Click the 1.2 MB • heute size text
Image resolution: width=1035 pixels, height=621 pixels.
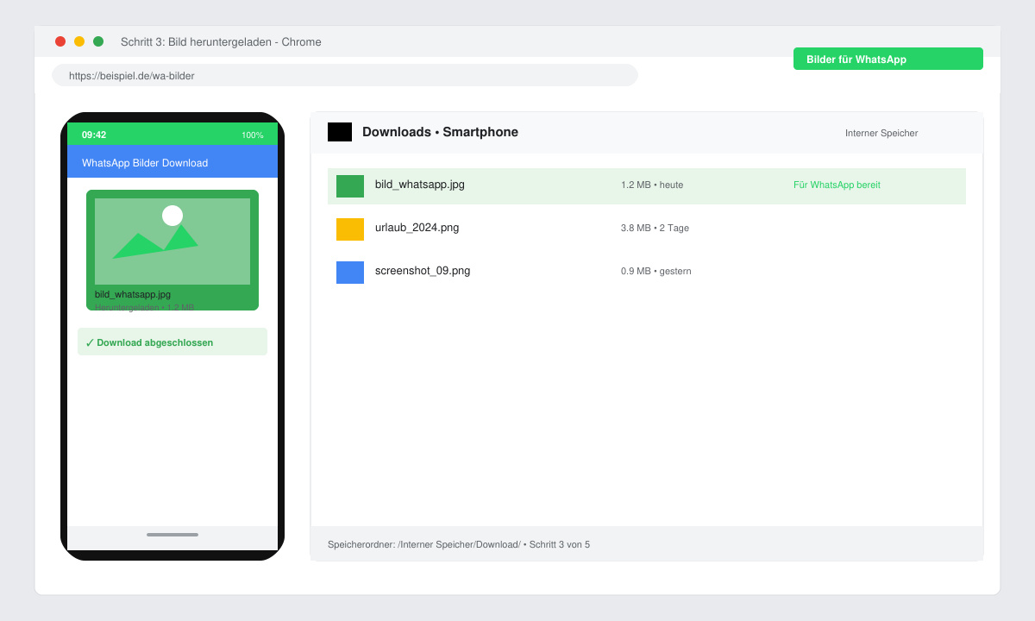[x=652, y=185]
